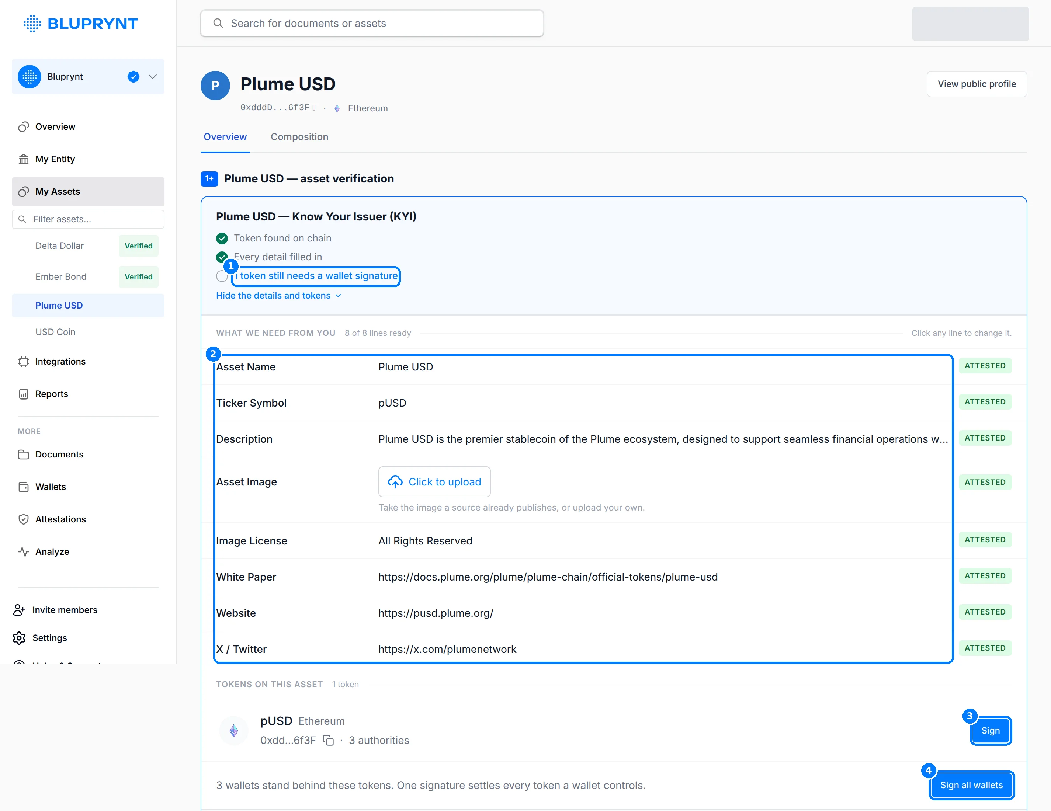1051x811 pixels.
Task: Click the Website pusd.plume.org value
Action: 436,613
